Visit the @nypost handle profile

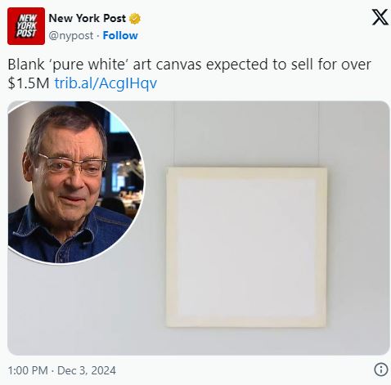(71, 36)
